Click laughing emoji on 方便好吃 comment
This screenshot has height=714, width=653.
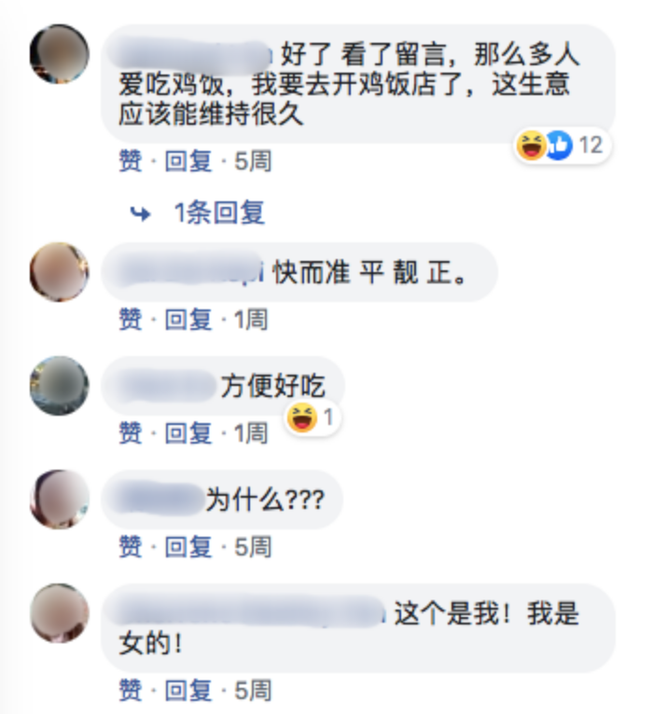[301, 417]
